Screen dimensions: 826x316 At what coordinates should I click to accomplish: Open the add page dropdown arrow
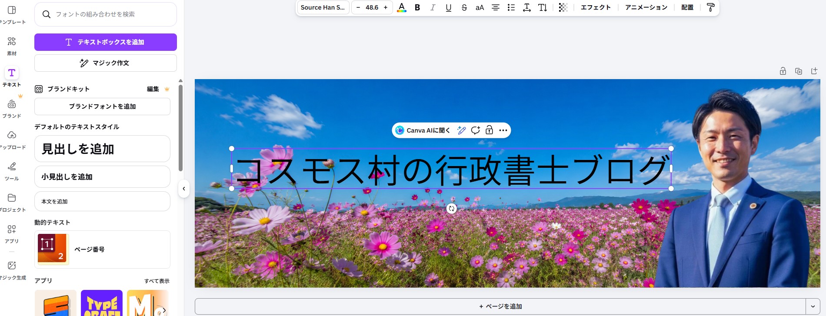(x=813, y=306)
